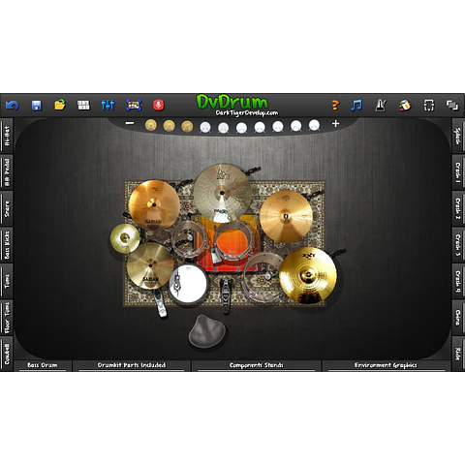465x465 pixels.
Task: Click the plus button in the kit selector
Action: click(335, 123)
